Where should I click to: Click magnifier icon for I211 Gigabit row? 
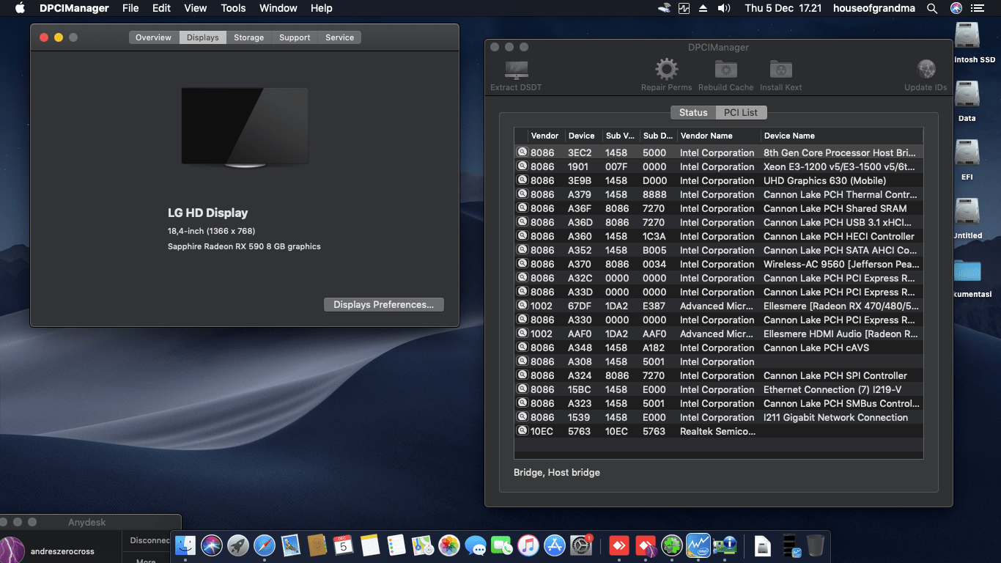click(x=522, y=417)
